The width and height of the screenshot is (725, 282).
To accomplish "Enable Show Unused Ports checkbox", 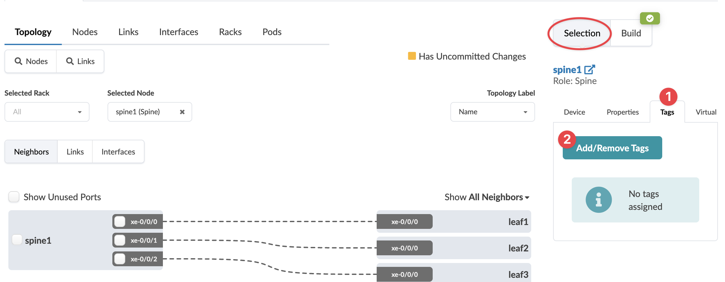I will 14,197.
